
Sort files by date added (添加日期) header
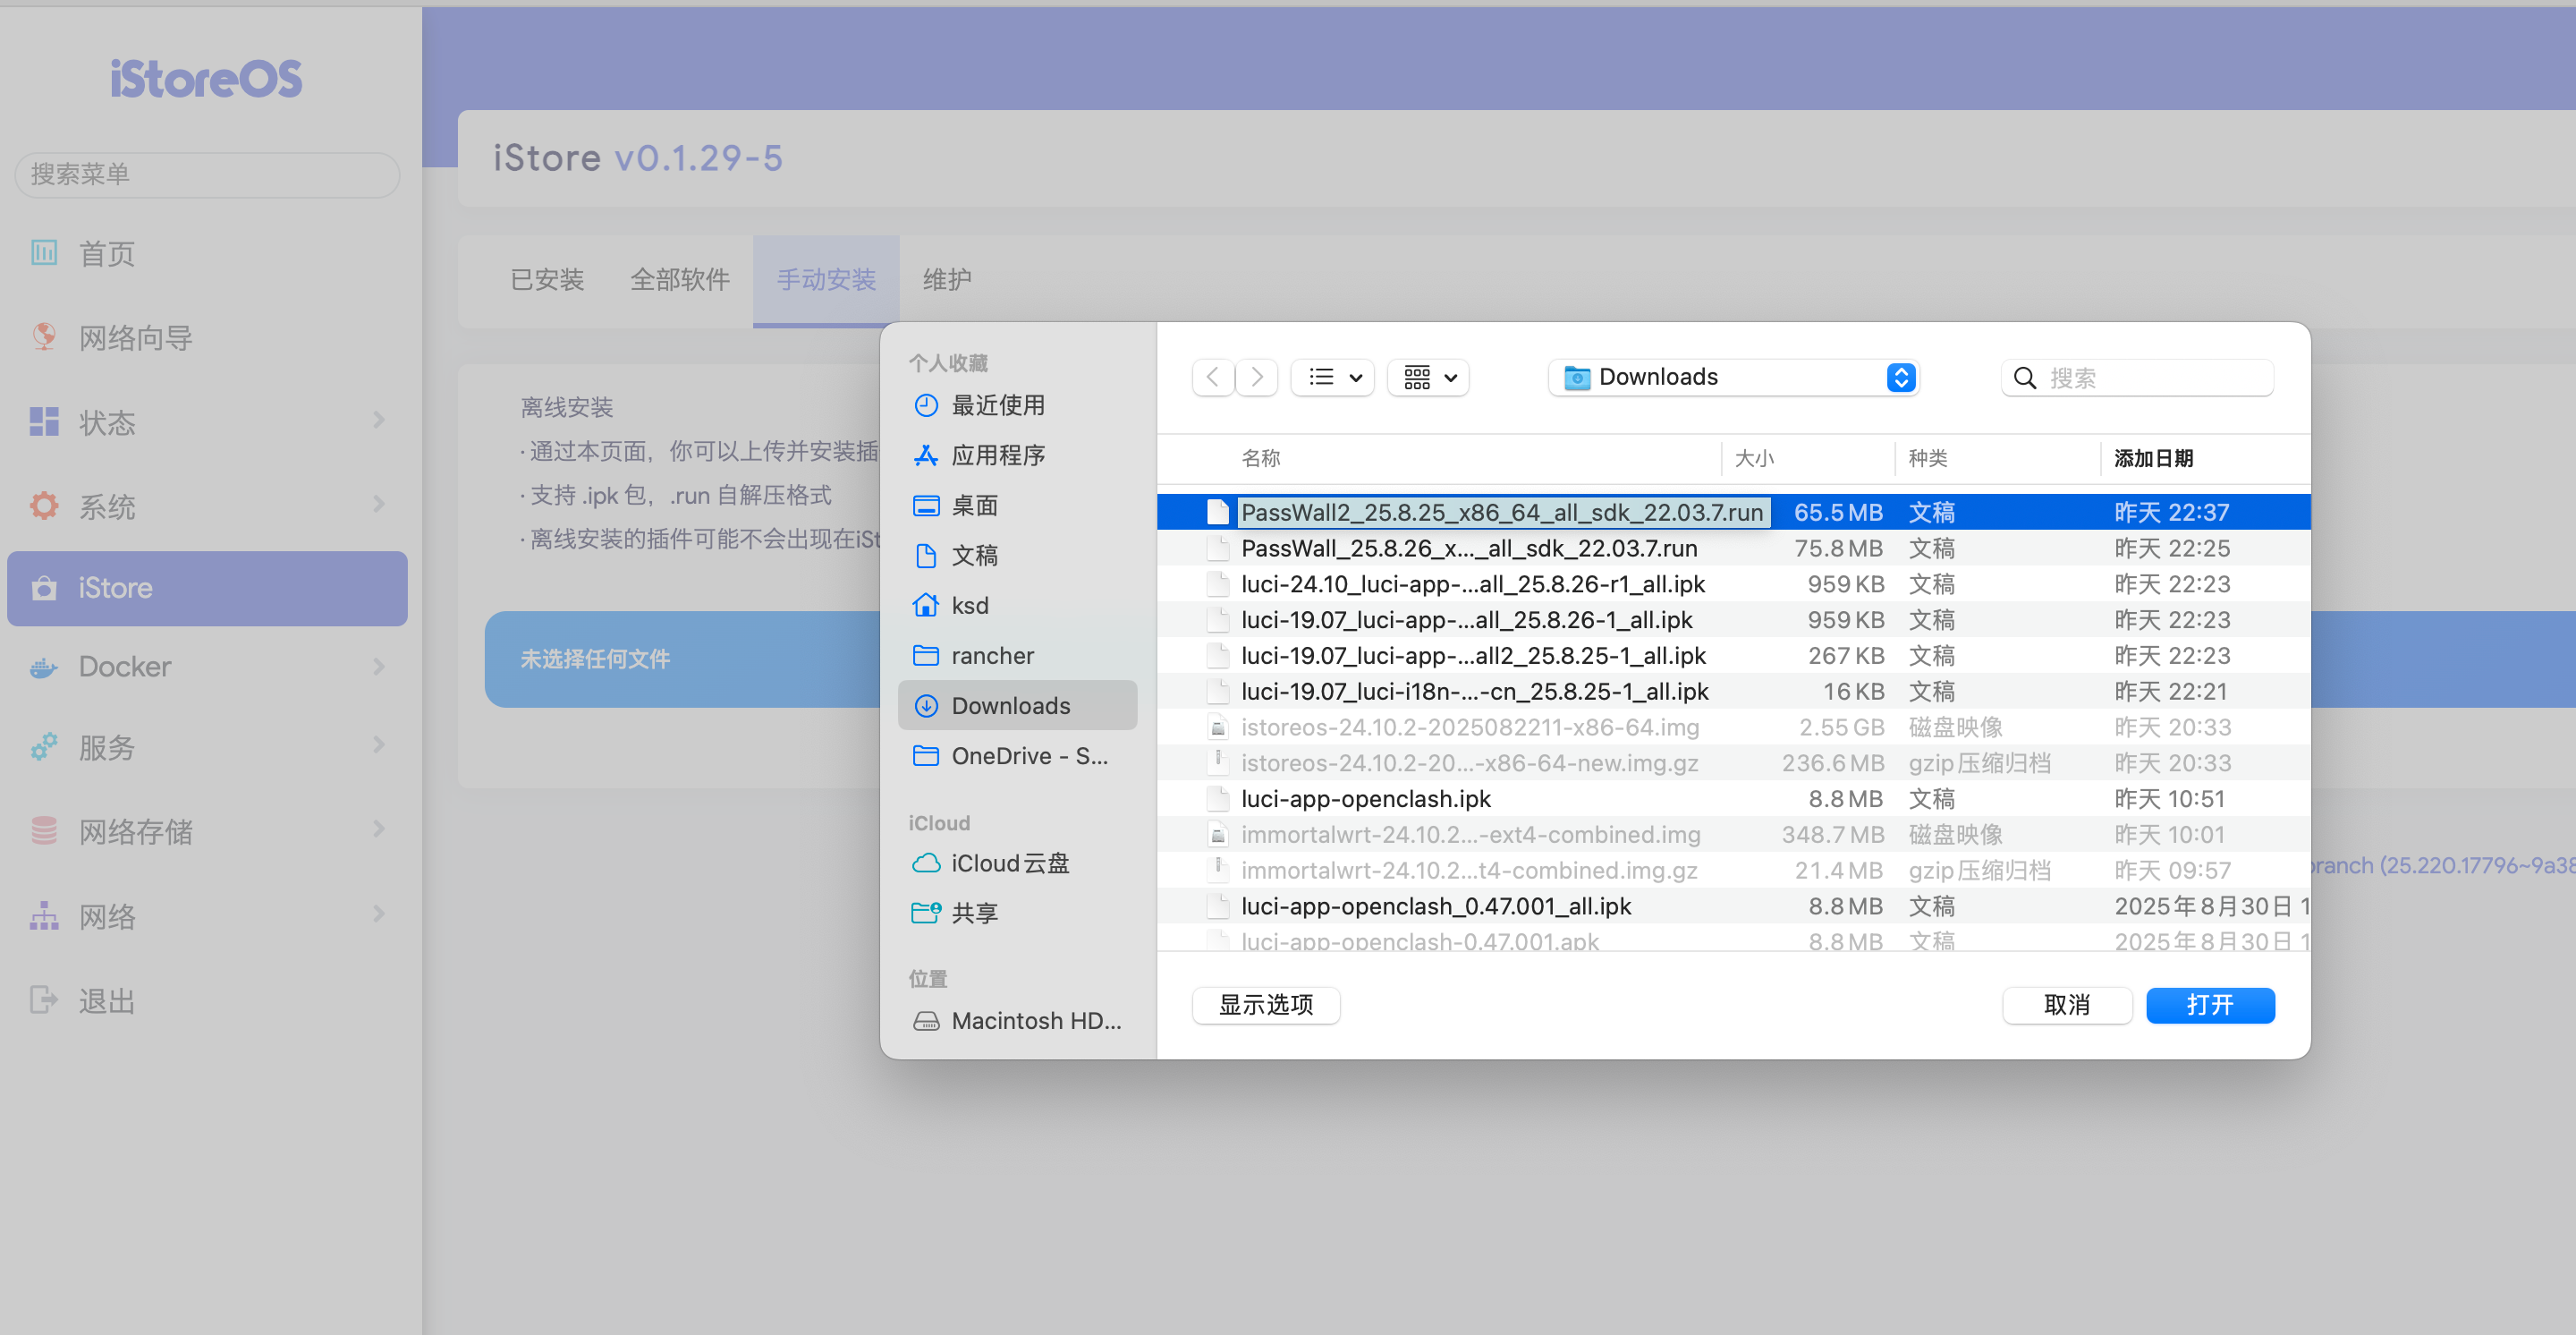coord(2153,458)
